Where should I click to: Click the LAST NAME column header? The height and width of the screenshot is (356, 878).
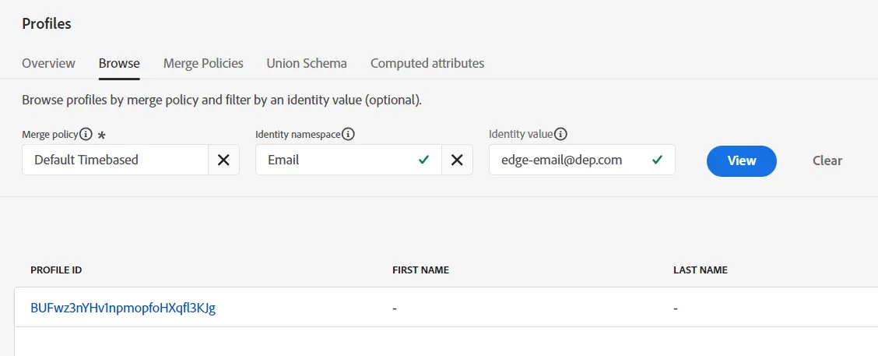701,270
